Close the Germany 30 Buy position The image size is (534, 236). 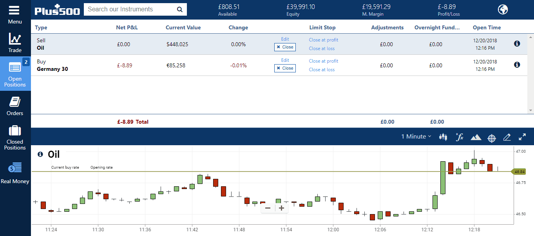(x=285, y=68)
